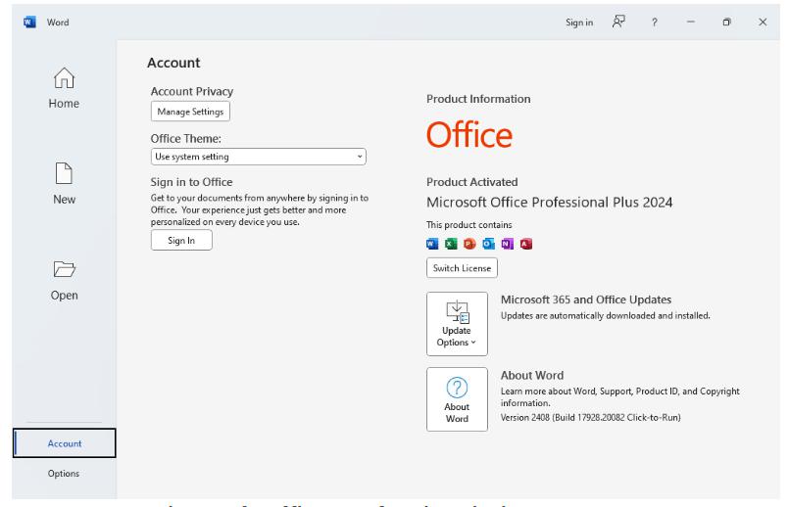This screenshot has height=507, width=789.
Task: Click the Word app icon in title bar
Action: [29, 23]
